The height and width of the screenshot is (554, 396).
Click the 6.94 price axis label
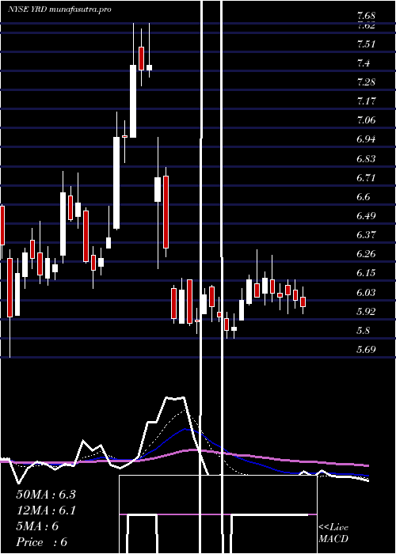(x=366, y=139)
